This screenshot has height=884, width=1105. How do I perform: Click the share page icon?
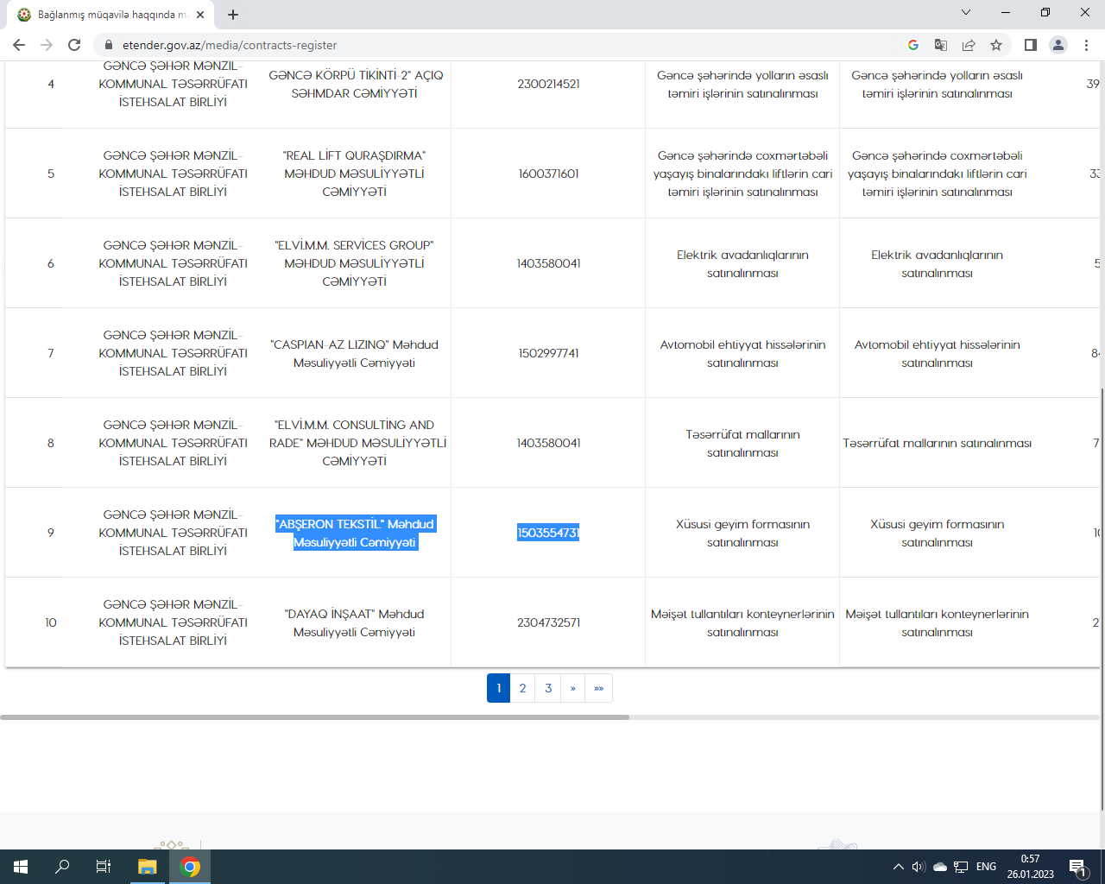pyautogui.click(x=969, y=45)
